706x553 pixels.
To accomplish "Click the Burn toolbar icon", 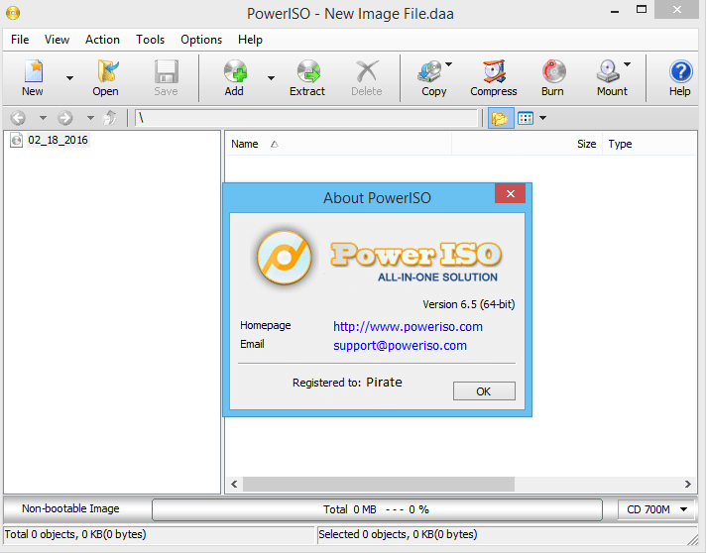I will [x=553, y=71].
